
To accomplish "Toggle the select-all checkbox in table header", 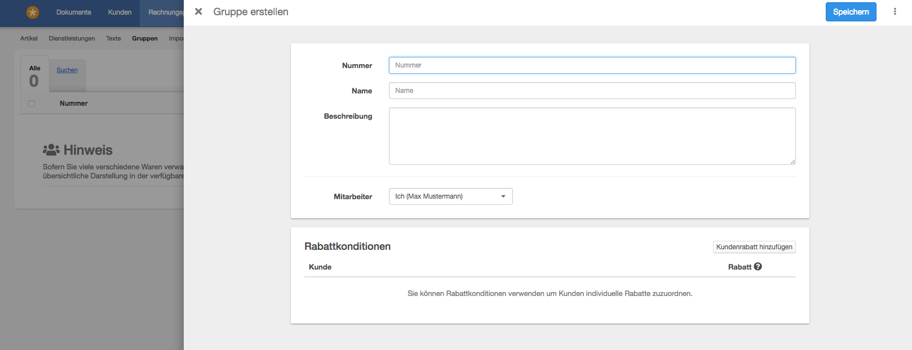I will pos(32,104).
